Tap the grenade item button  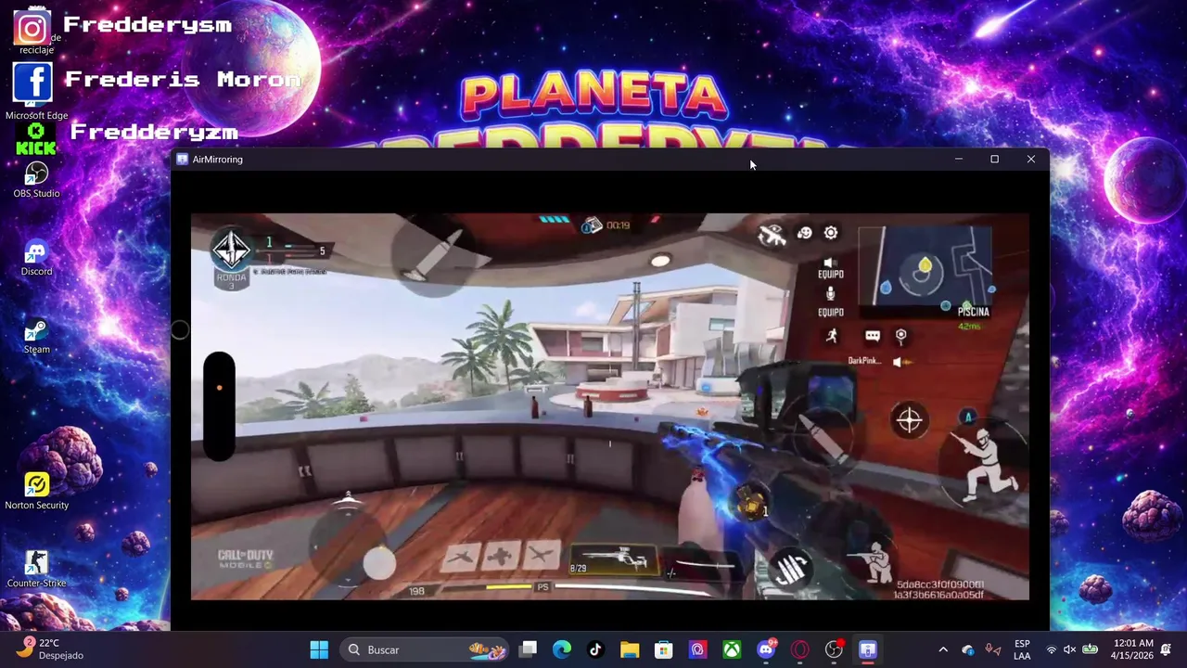[x=750, y=505]
